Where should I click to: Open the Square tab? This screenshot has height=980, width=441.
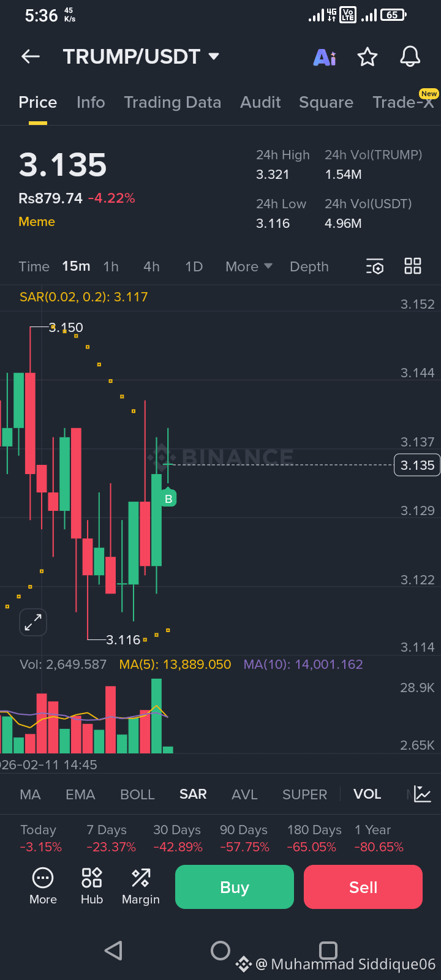[326, 102]
